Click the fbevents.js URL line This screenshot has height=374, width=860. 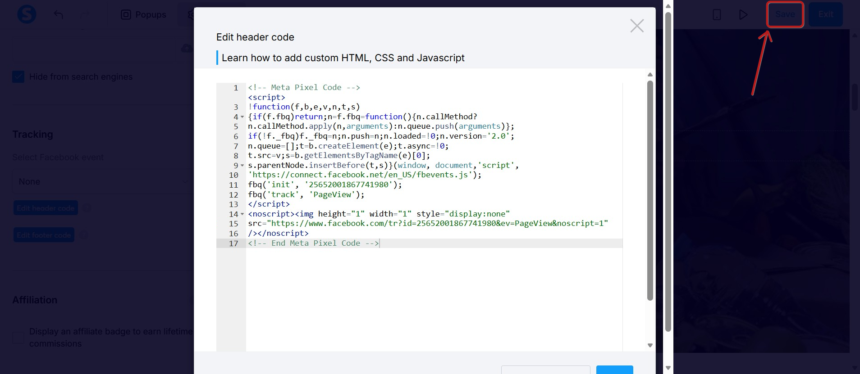pyautogui.click(x=365, y=175)
